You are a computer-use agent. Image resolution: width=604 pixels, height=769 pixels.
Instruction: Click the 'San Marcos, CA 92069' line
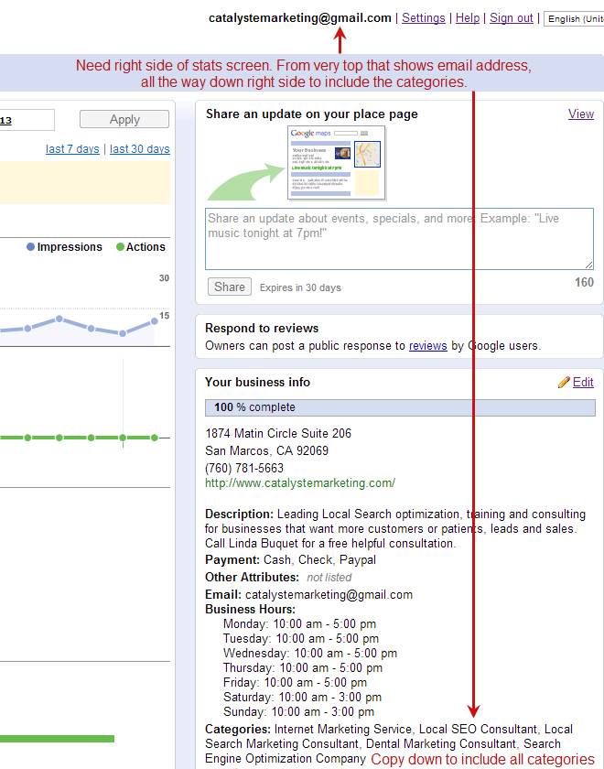tap(266, 450)
